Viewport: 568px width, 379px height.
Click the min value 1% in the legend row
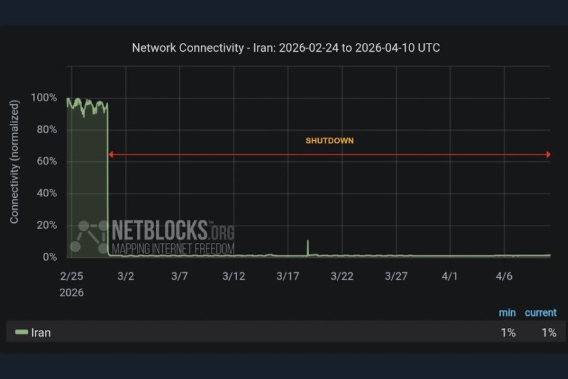[x=507, y=332]
